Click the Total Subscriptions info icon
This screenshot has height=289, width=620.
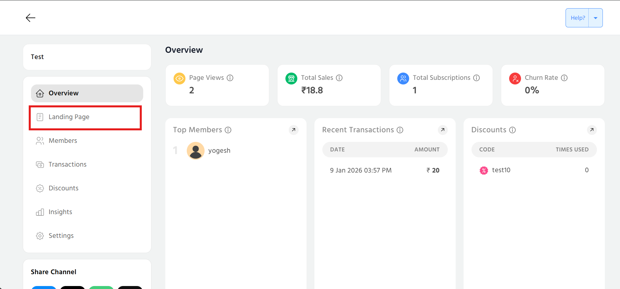coord(476,78)
